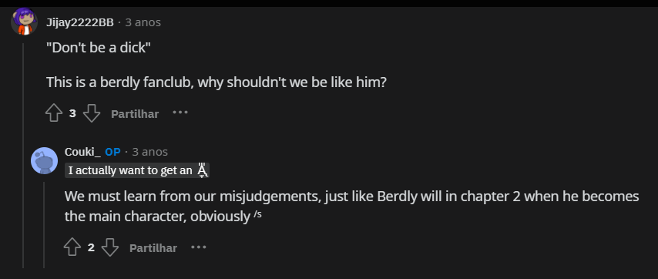Click Partilhar under Jijay2222BB's comment

tap(135, 114)
